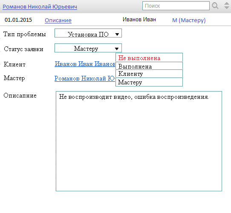Click the М (Мастеру) status label
This screenshot has height=213, width=231.
(189, 20)
